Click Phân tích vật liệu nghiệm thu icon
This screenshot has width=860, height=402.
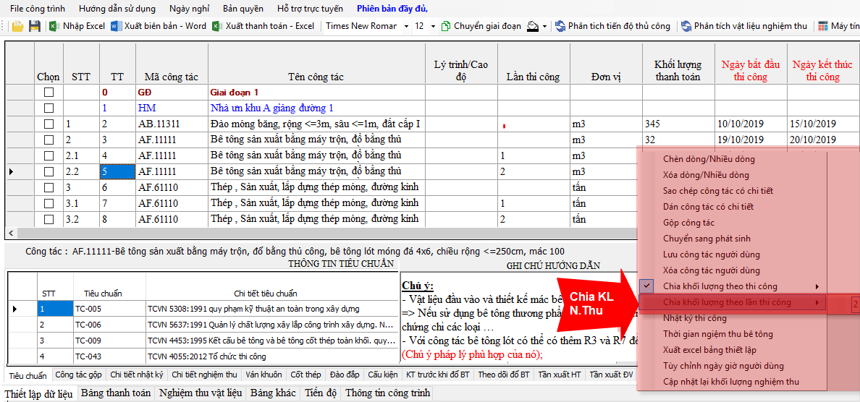686,26
